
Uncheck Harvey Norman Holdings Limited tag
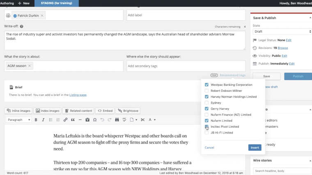pos(206,97)
